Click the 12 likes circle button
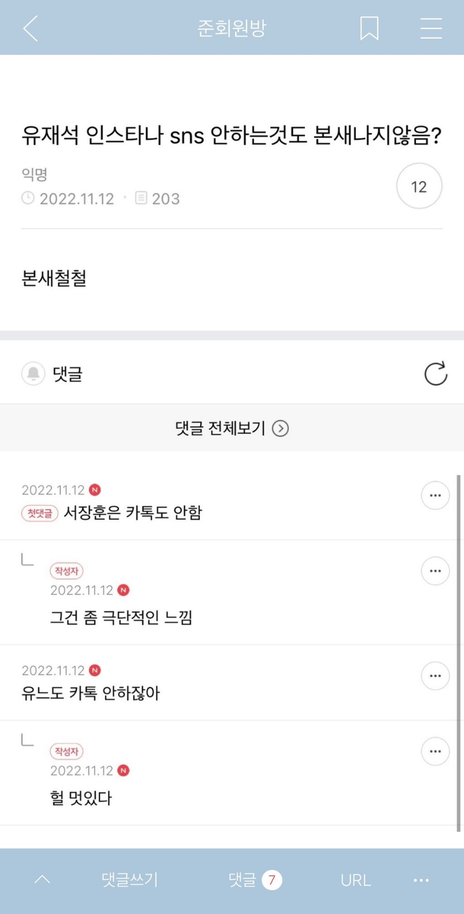Image resolution: width=464 pixels, height=914 pixels. point(419,186)
